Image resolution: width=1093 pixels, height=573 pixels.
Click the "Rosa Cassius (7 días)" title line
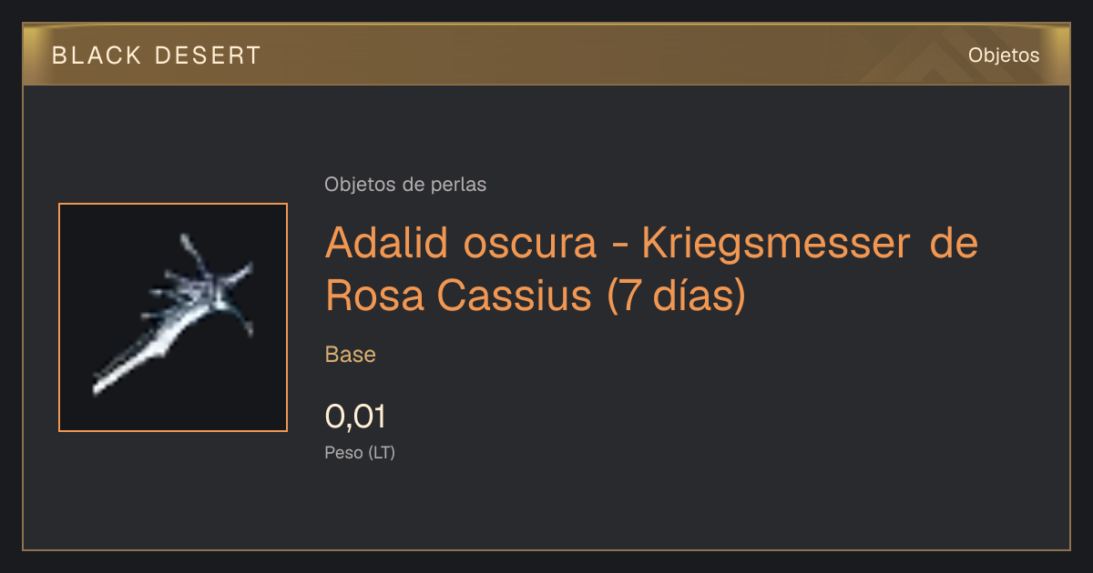click(x=536, y=296)
